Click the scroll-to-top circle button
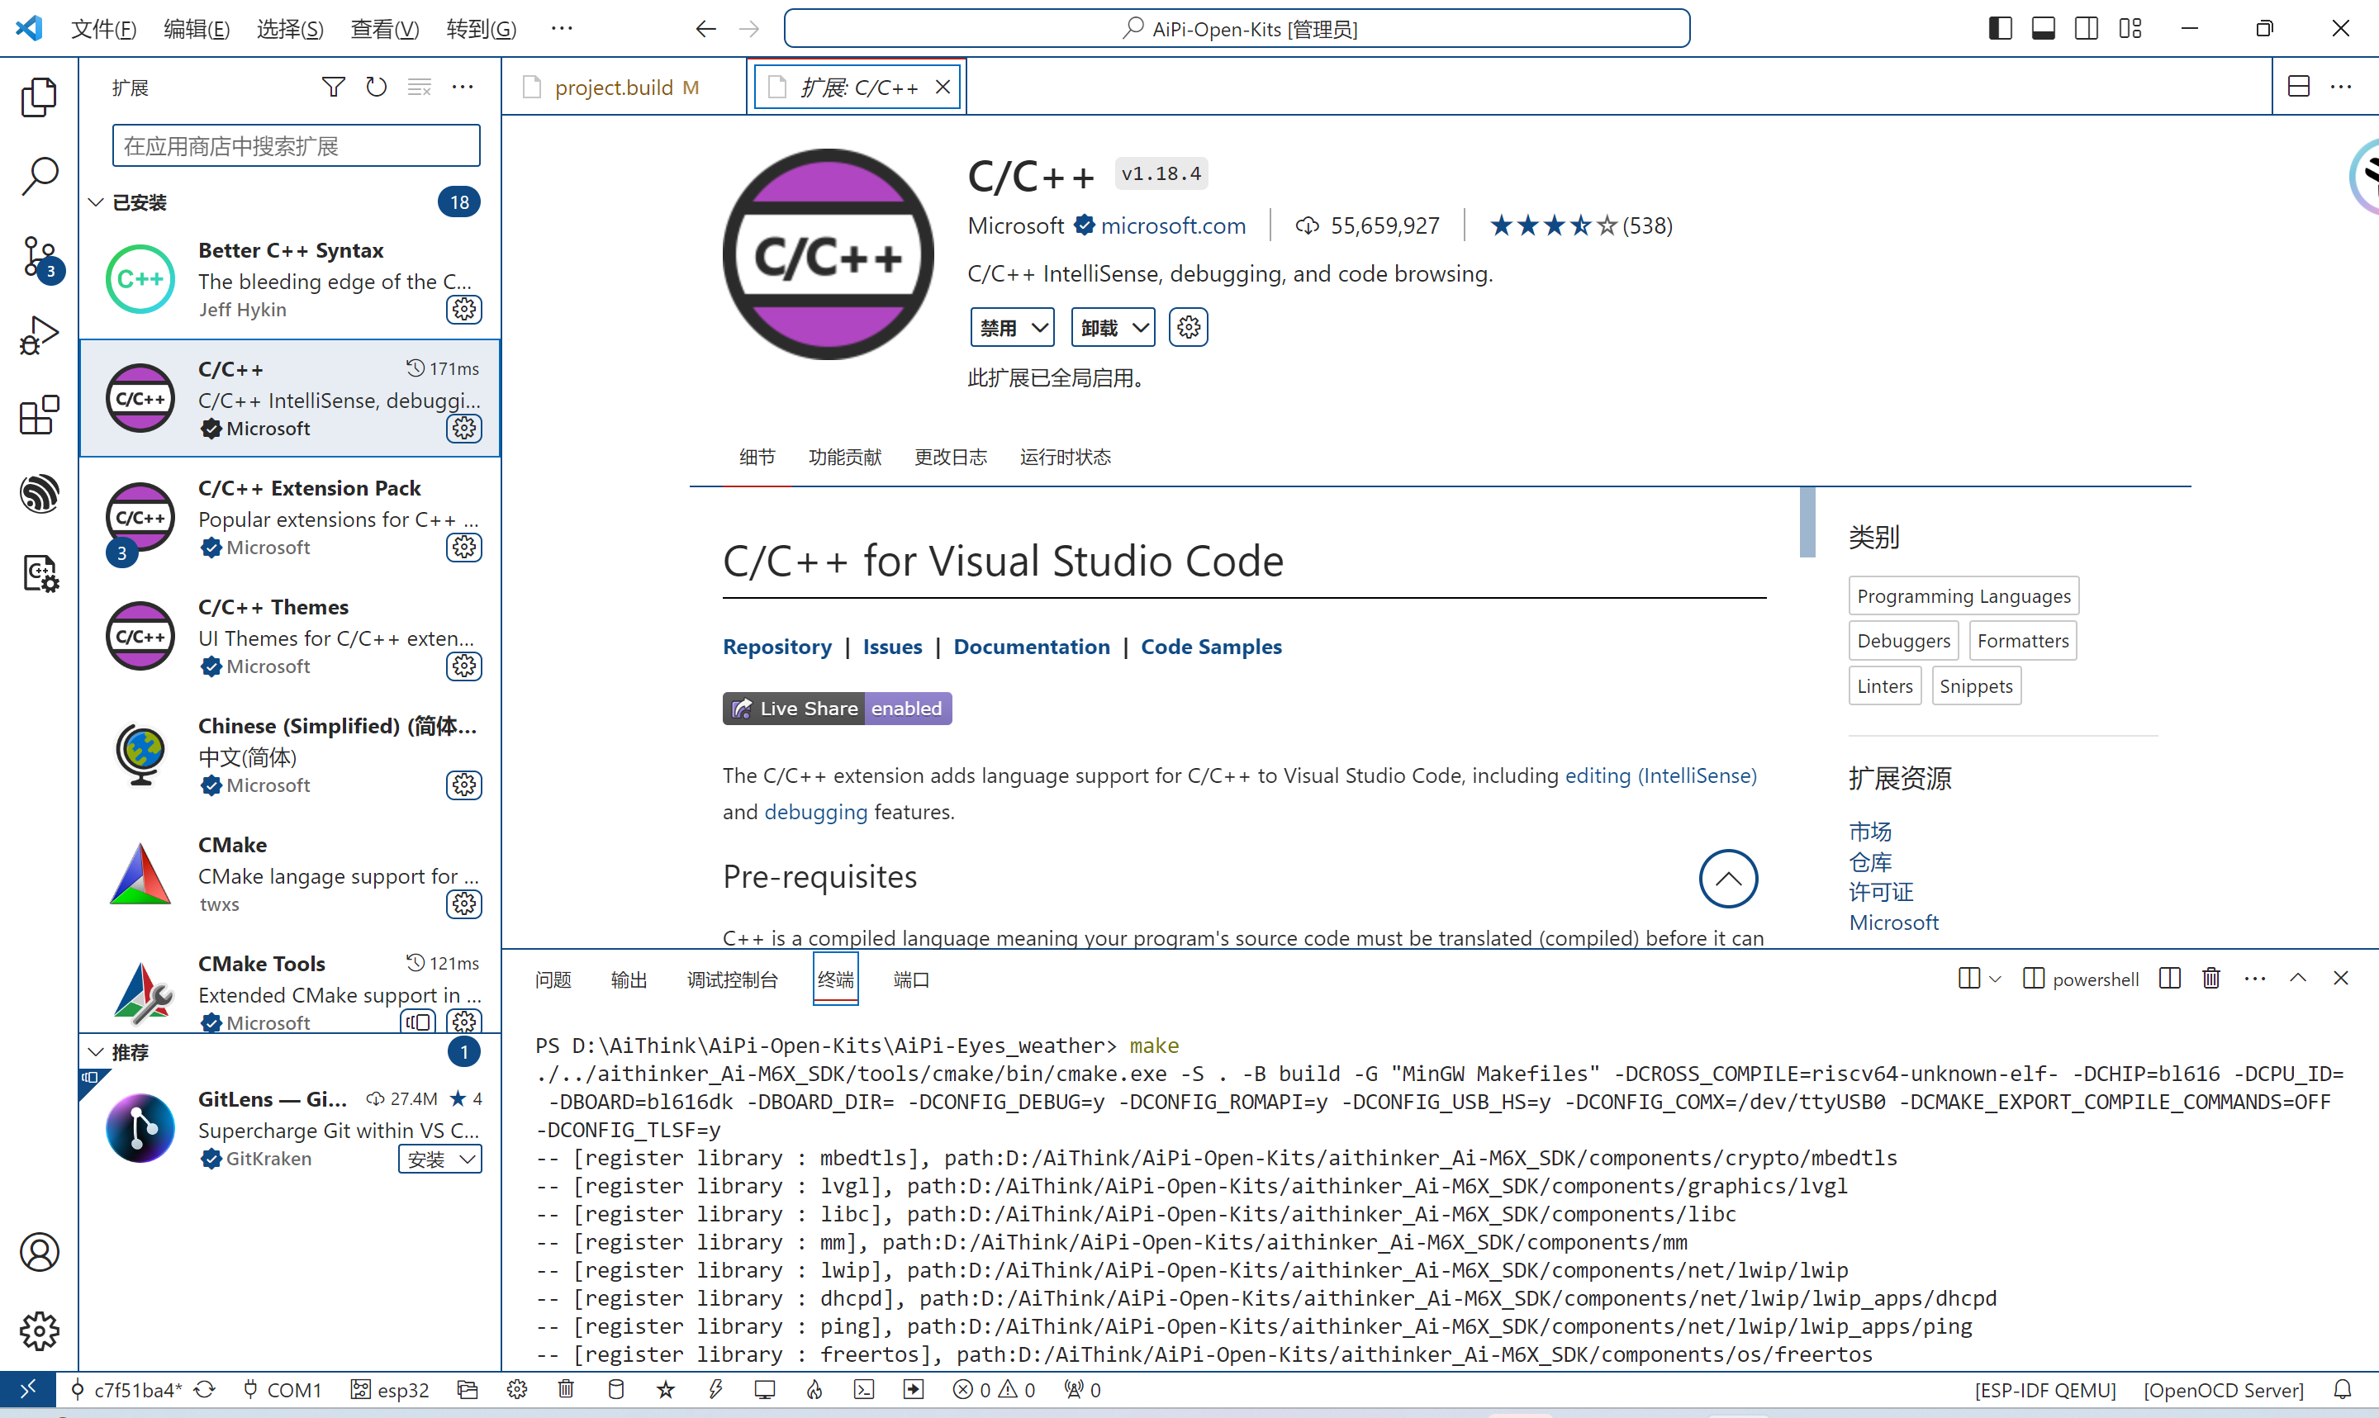 coord(1727,879)
